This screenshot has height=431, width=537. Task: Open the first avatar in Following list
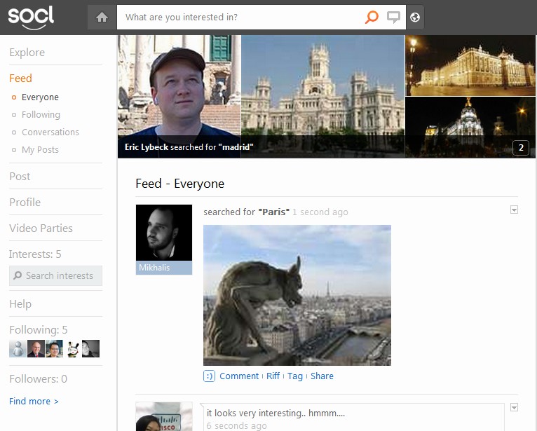pos(17,349)
